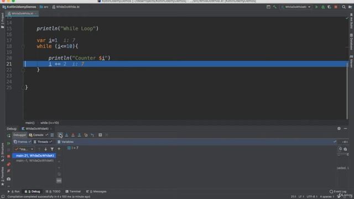Click the Run to Cursor icon
The image size is (354, 199).
click(92, 135)
